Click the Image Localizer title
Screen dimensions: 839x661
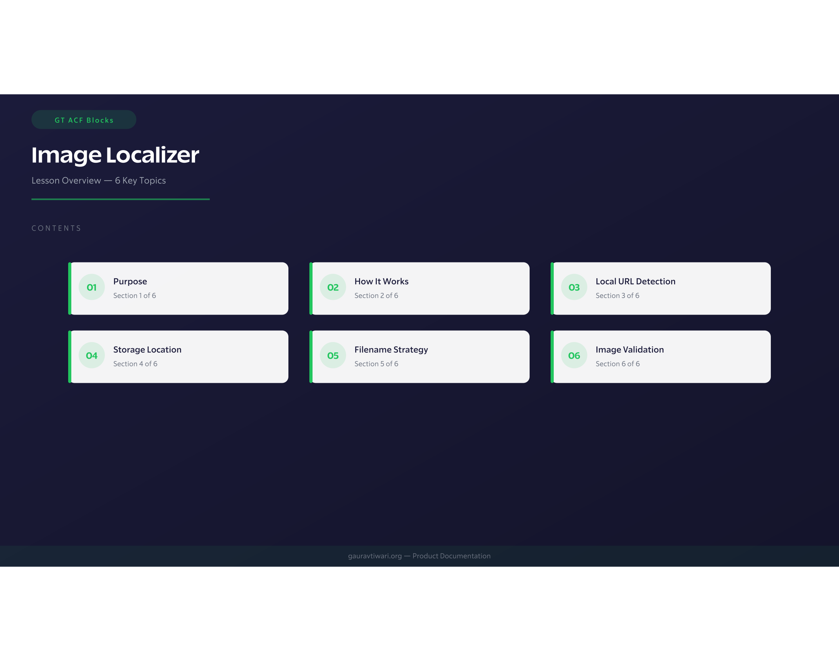[x=115, y=155]
